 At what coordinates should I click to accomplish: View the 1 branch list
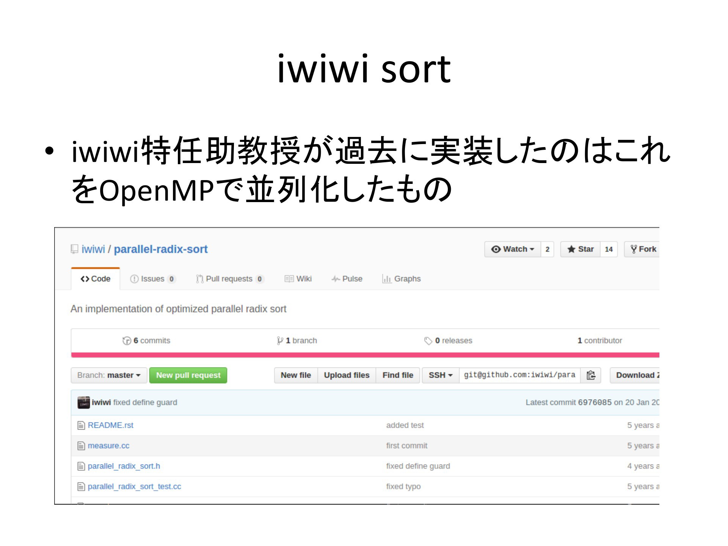point(297,340)
